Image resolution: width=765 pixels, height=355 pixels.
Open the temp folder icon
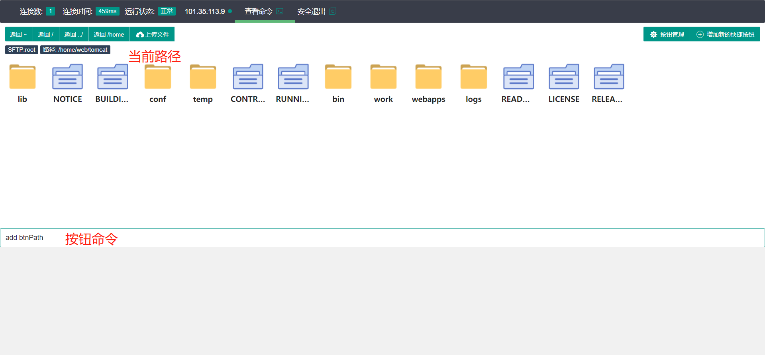(x=203, y=76)
